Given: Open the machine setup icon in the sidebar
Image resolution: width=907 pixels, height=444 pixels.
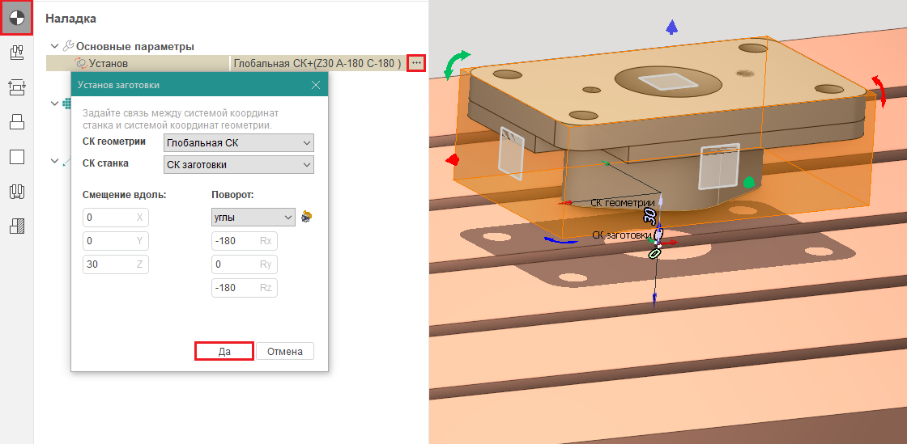Looking at the screenshot, I should (16, 53).
